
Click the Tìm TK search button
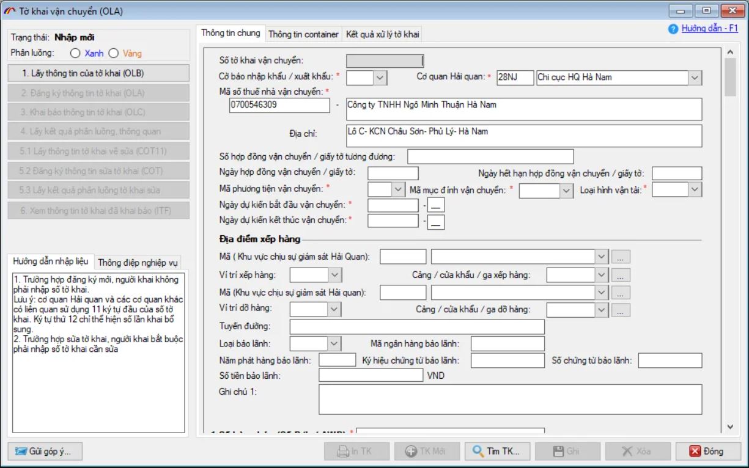(x=496, y=452)
